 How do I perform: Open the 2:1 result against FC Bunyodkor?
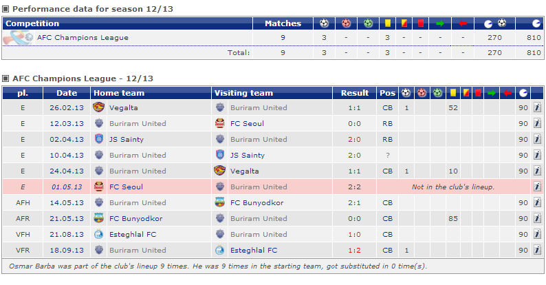point(354,202)
